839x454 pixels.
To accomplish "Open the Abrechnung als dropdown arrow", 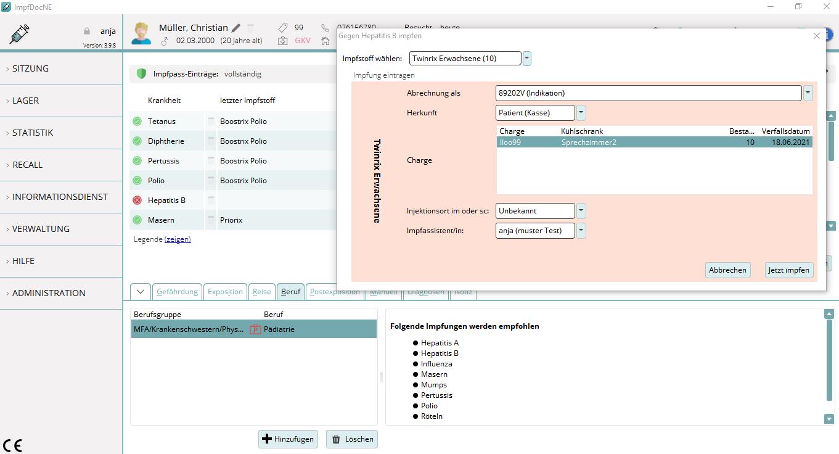I will tap(808, 93).
